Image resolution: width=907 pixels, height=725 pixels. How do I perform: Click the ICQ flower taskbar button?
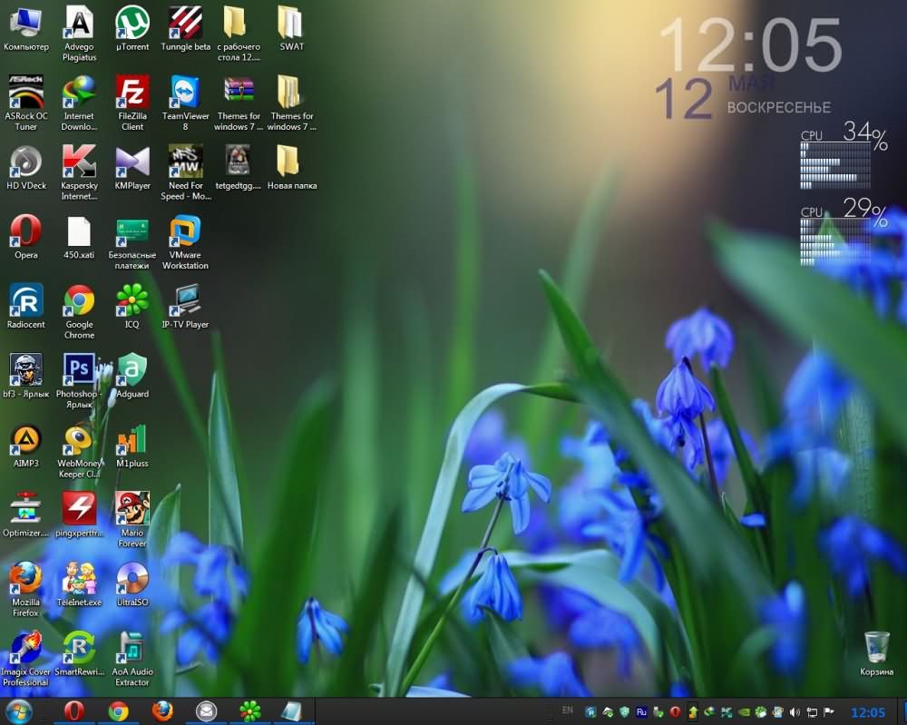pyautogui.click(x=250, y=711)
